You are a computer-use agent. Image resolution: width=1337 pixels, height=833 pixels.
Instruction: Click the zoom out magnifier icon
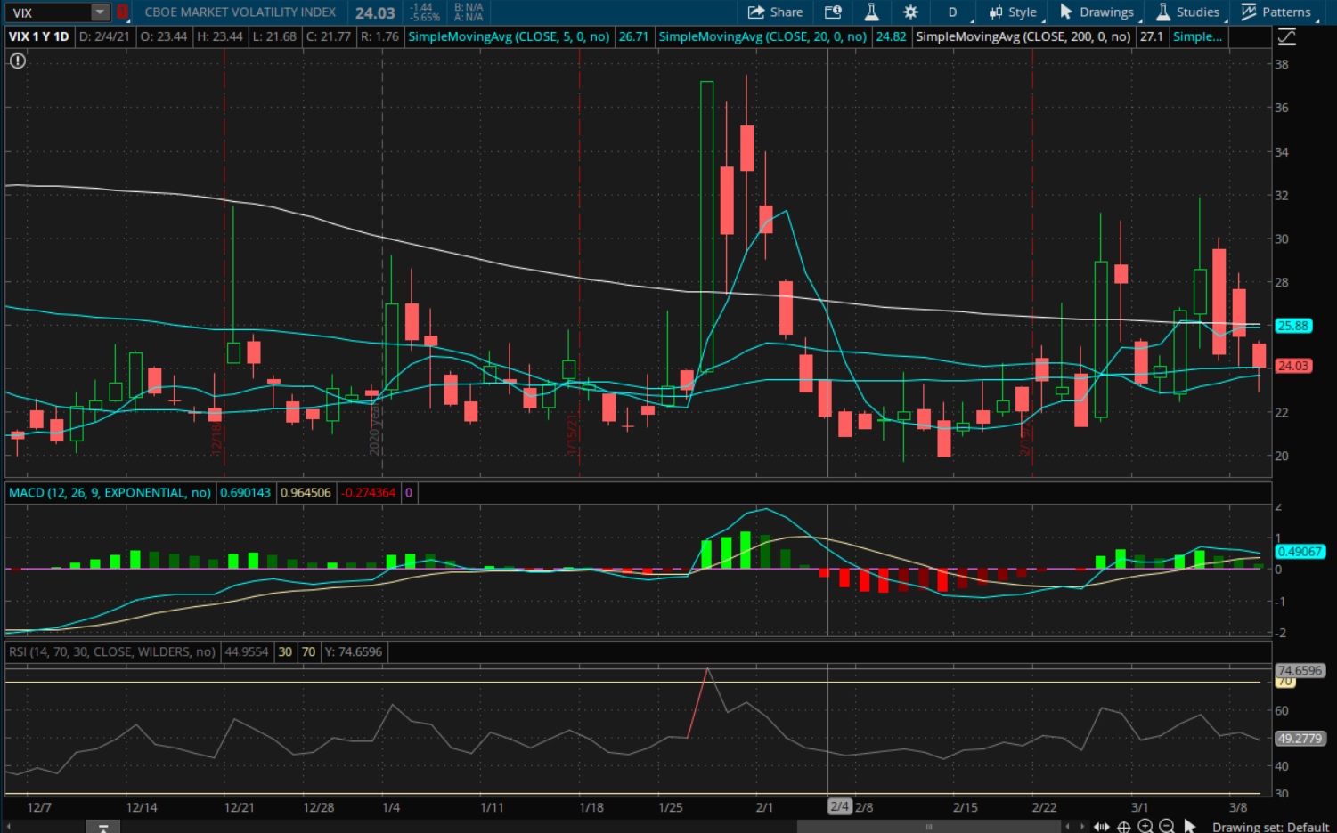pyautogui.click(x=1167, y=827)
